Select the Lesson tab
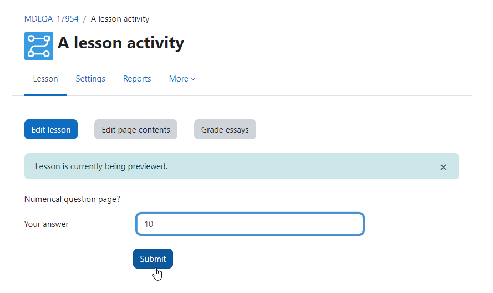The height and width of the screenshot is (293, 493). point(45,79)
